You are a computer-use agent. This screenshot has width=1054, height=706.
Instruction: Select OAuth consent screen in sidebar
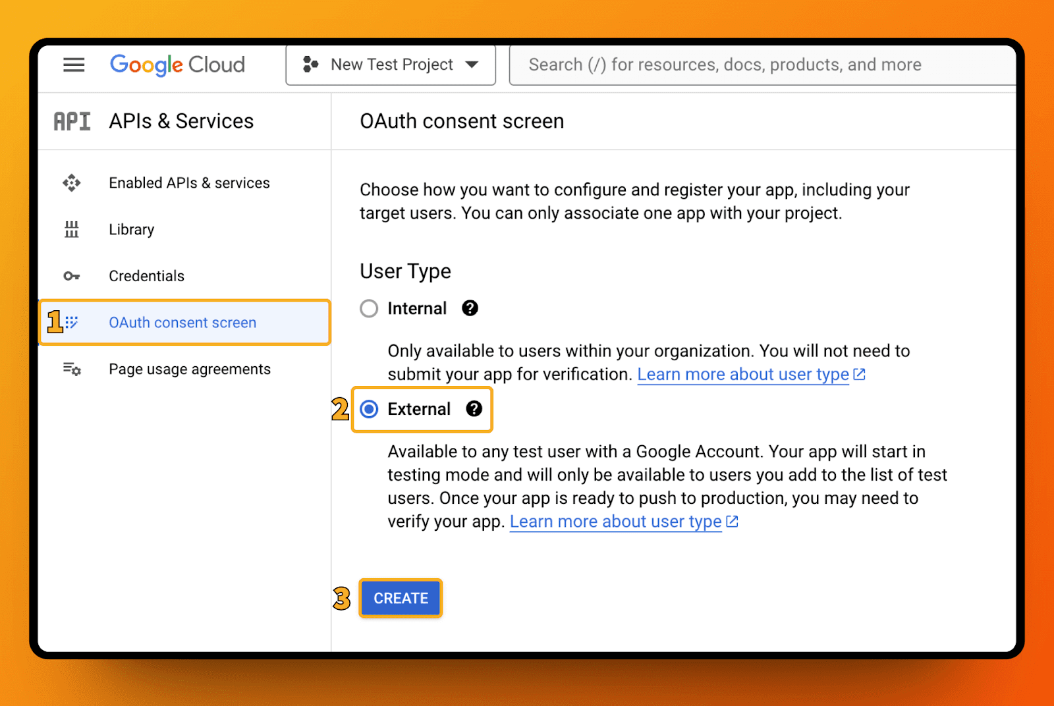point(184,323)
